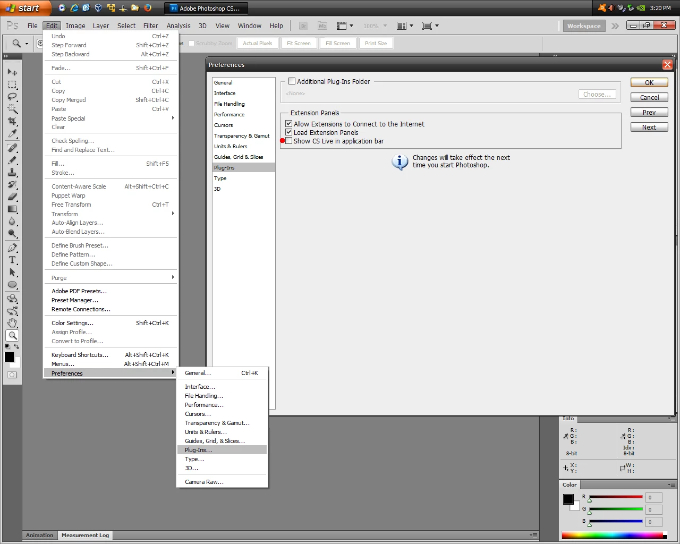Viewport: 680px width, 544px height.
Task: Open the File menu
Action: pos(32,25)
